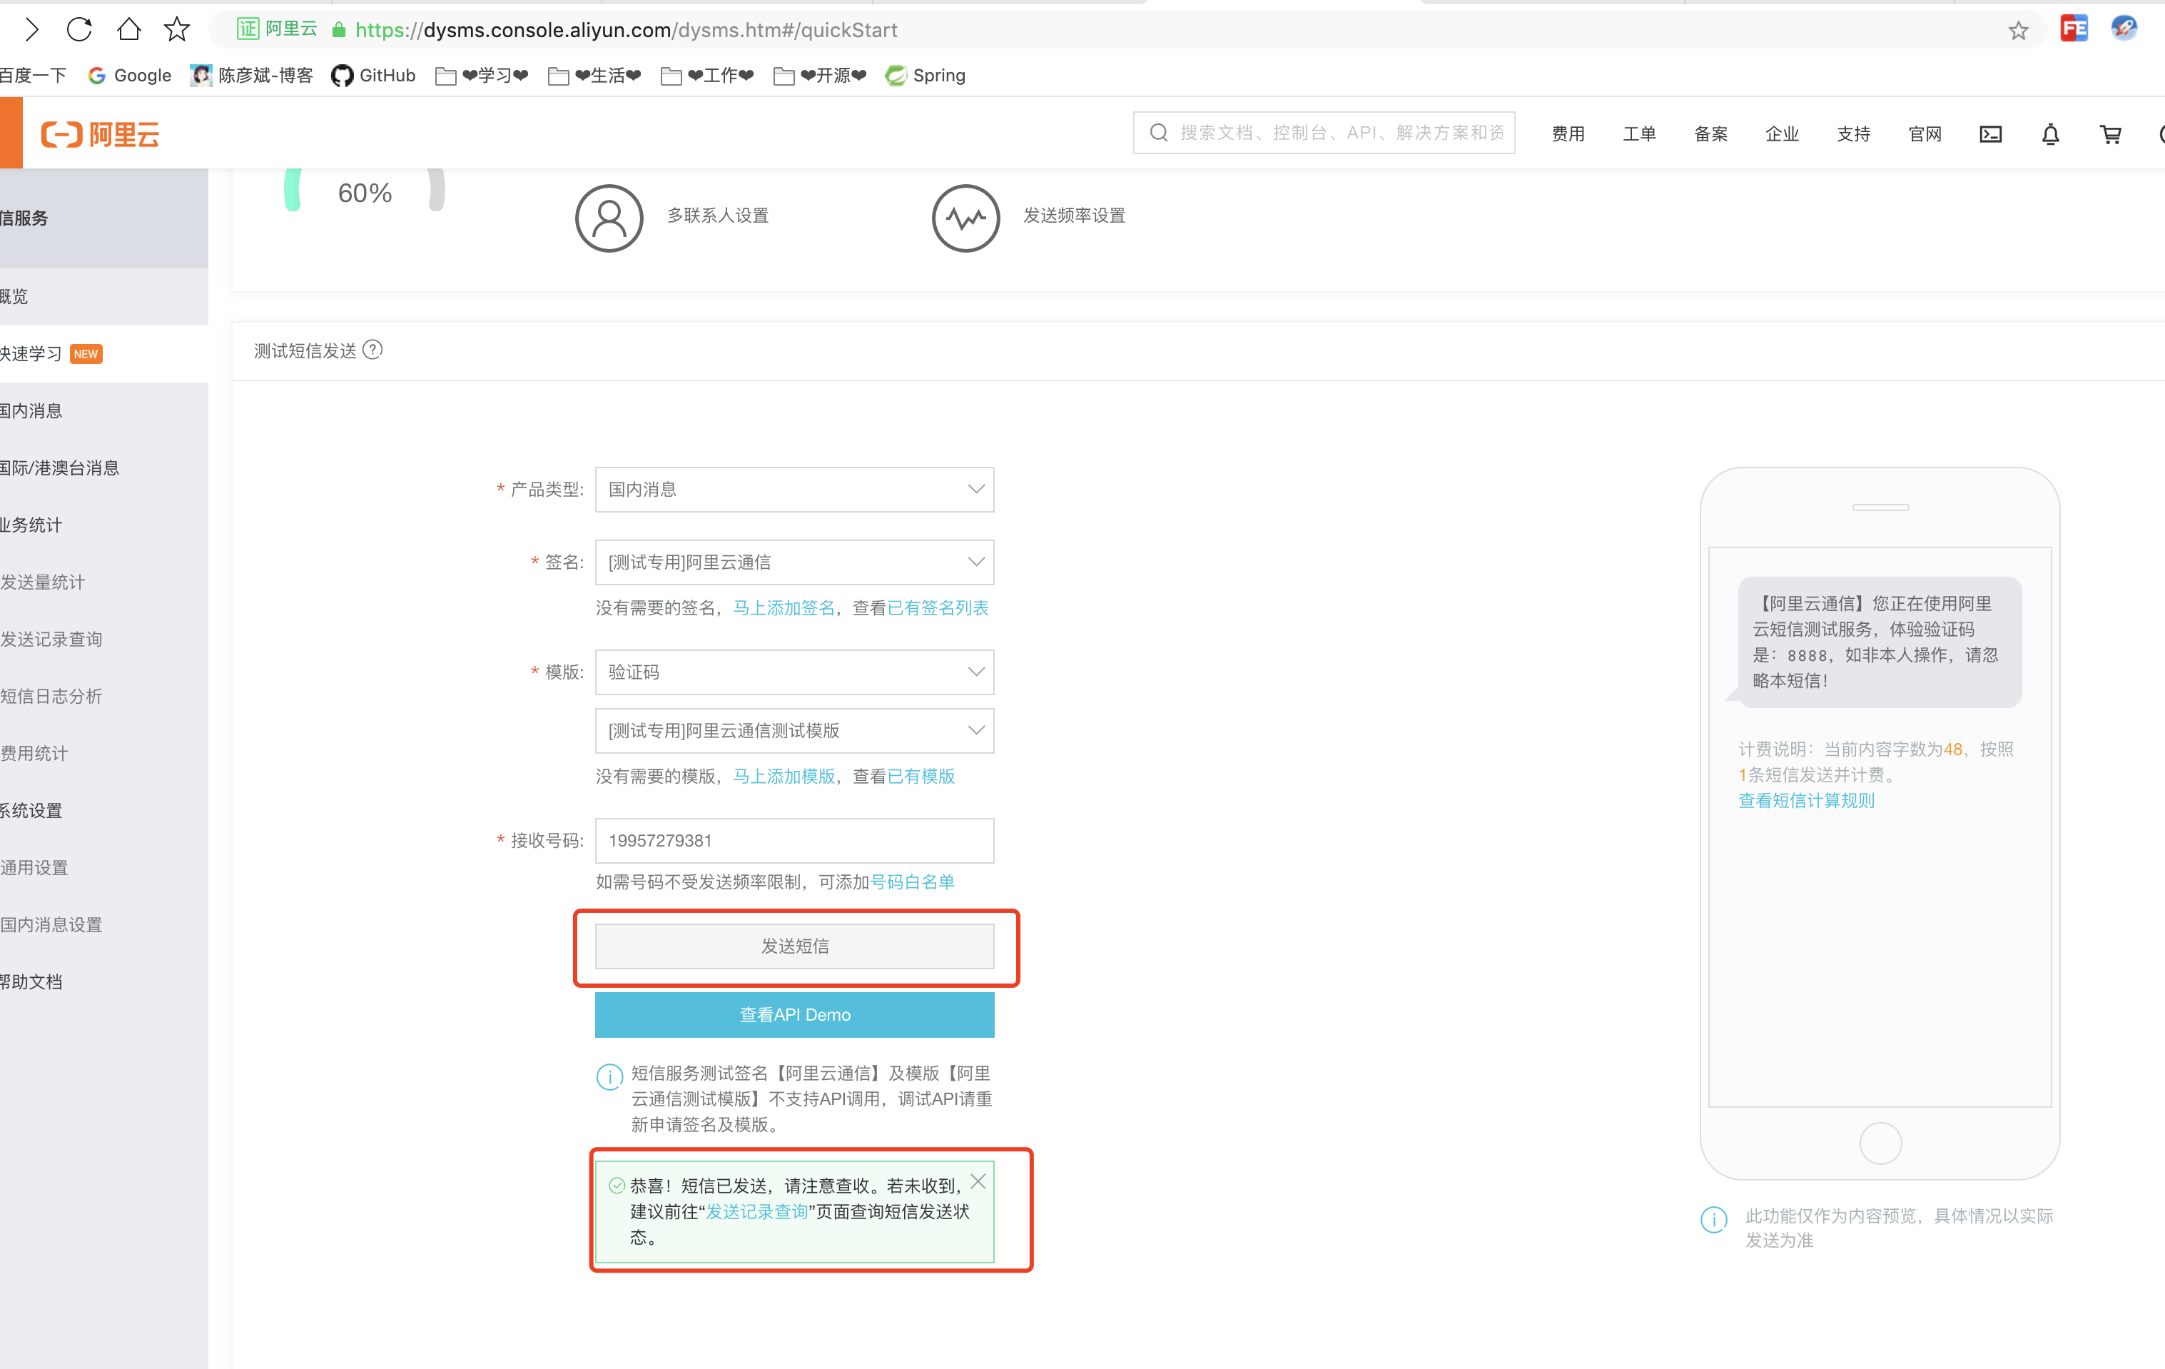Open 支持 top menu
Viewport: 2165px width, 1369px height.
coord(1853,134)
